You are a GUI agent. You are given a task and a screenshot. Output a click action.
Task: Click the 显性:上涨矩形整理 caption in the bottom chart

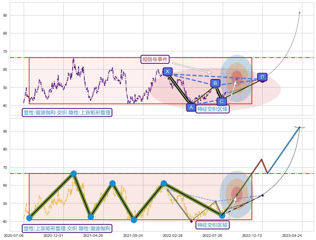[67, 228]
